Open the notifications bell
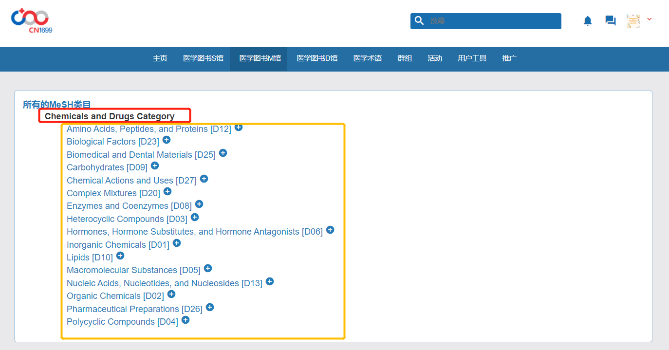Image resolution: width=669 pixels, height=350 pixels. pos(588,21)
